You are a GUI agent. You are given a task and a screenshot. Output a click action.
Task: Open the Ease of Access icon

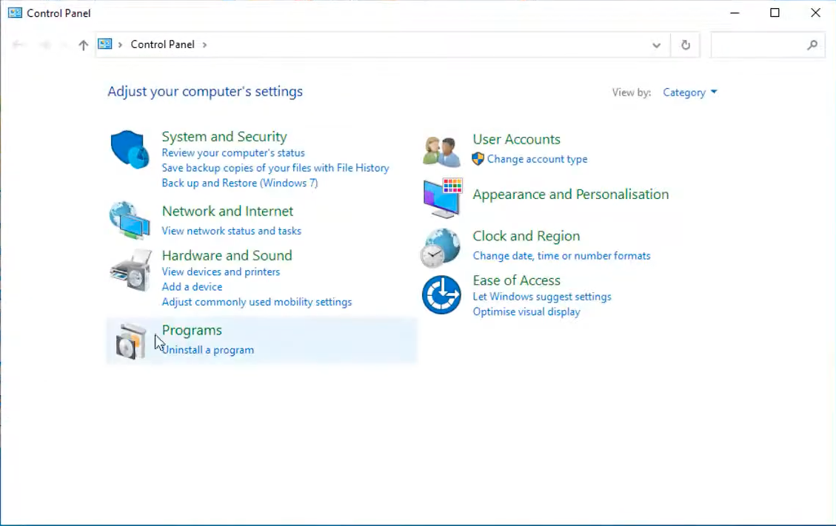[441, 294]
